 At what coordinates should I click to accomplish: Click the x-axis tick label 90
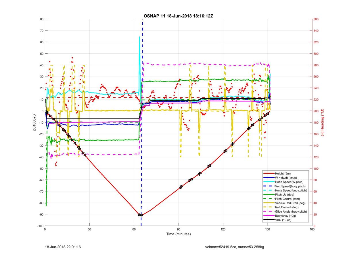(179, 230)
